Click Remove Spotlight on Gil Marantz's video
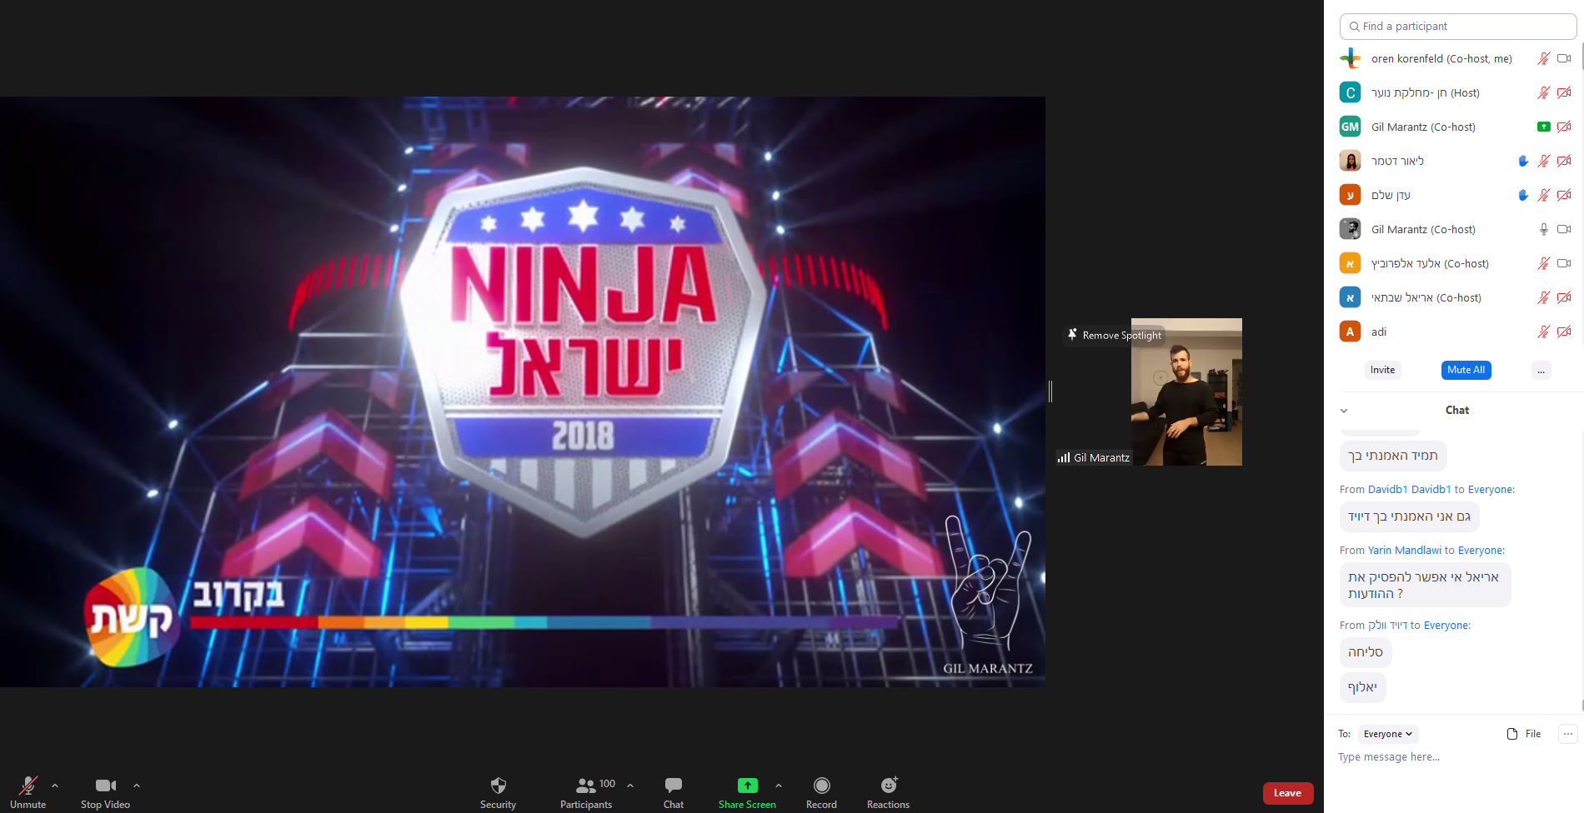Screen dimensions: 1584x813 pos(1115,335)
